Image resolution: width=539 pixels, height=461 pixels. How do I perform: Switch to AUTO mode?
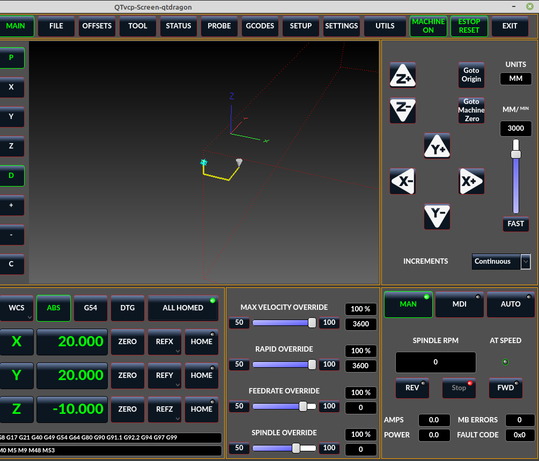511,304
